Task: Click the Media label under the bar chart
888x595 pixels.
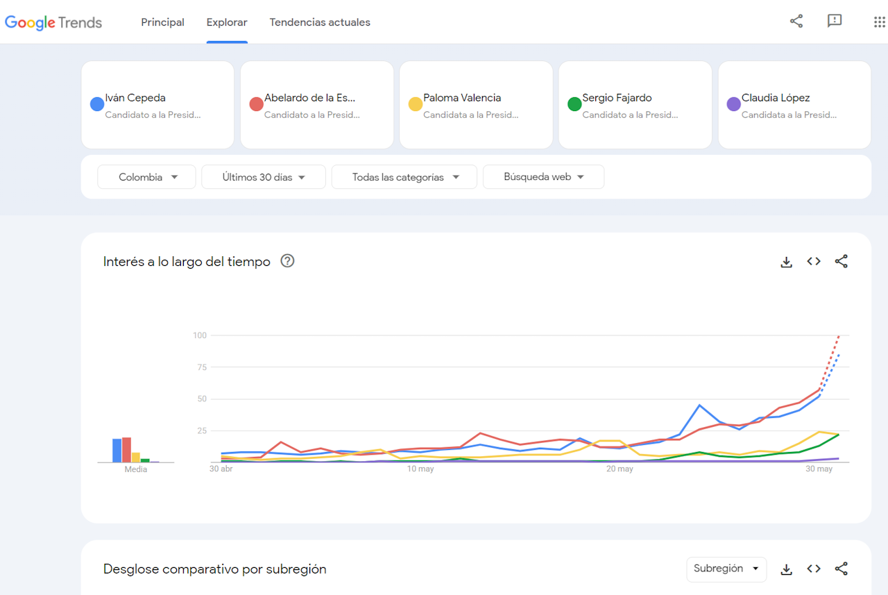Action: 136,469
